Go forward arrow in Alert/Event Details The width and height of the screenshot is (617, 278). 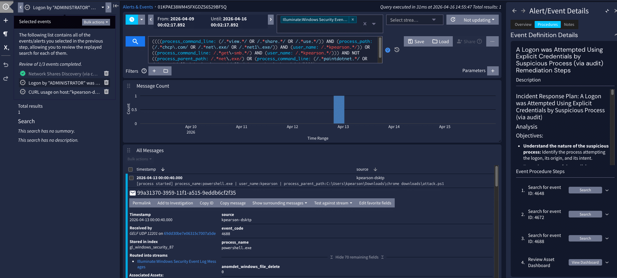[x=523, y=11]
